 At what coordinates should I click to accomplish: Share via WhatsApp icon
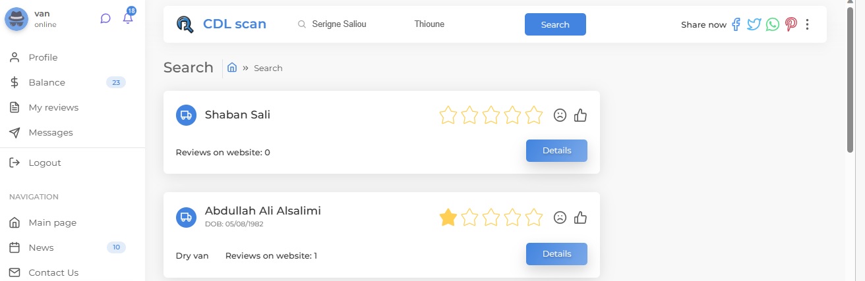773,24
